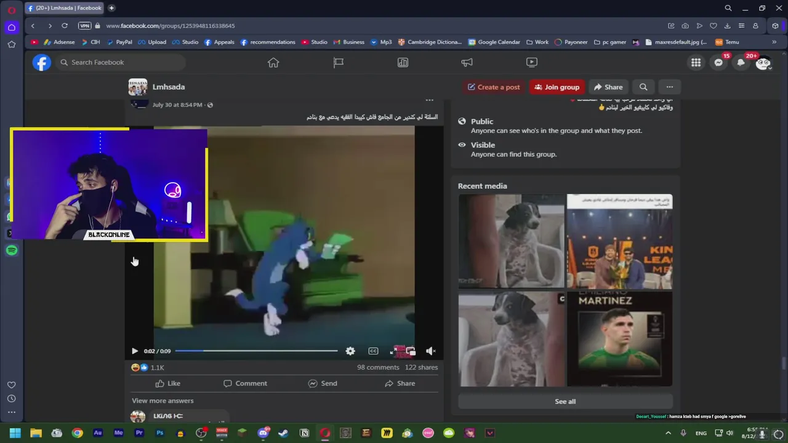Click post Share button below video
Screen dimensions: 788x443
[400, 383]
